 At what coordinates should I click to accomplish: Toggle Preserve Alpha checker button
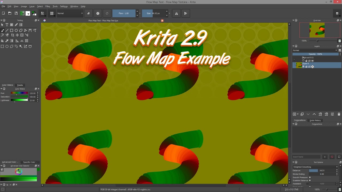(98, 13)
